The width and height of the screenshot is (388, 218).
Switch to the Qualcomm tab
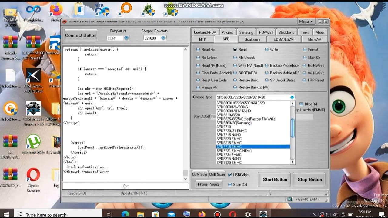pos(252,39)
